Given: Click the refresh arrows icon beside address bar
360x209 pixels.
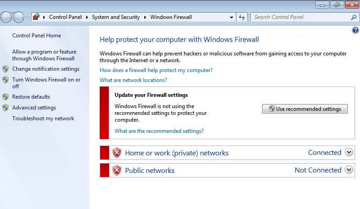Looking at the screenshot, I should (242, 17).
